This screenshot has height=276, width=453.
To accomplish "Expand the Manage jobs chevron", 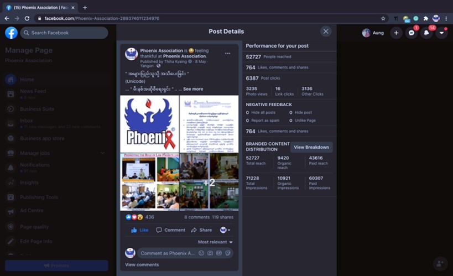I will click(x=102, y=153).
